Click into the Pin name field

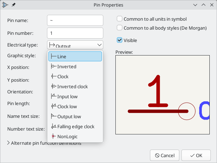[x=75, y=20]
